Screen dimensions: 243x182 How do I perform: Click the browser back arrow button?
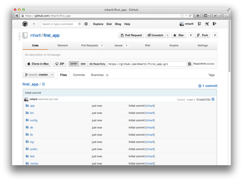click(17, 16)
